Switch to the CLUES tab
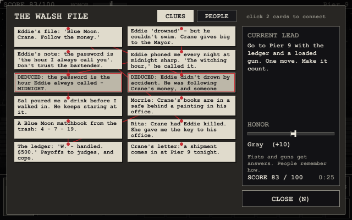The image size is (352, 220). (175, 16)
